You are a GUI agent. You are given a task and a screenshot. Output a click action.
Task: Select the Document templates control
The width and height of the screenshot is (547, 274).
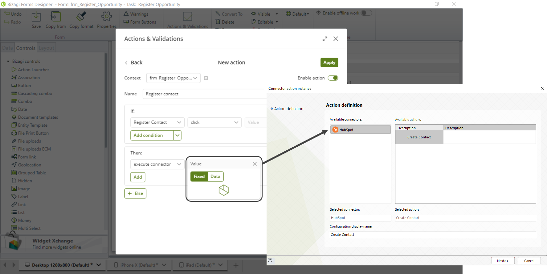click(x=35, y=117)
